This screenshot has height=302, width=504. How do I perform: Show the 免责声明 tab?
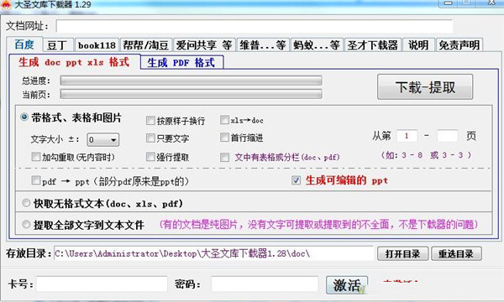click(459, 45)
